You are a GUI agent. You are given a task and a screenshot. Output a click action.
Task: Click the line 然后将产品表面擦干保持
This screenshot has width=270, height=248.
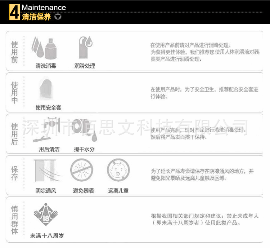point(179,137)
